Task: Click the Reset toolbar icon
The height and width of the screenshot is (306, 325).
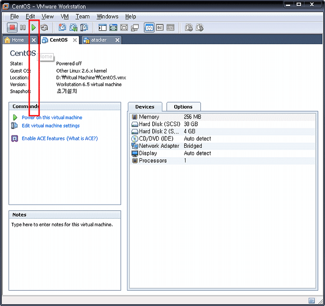Action: (x=44, y=27)
